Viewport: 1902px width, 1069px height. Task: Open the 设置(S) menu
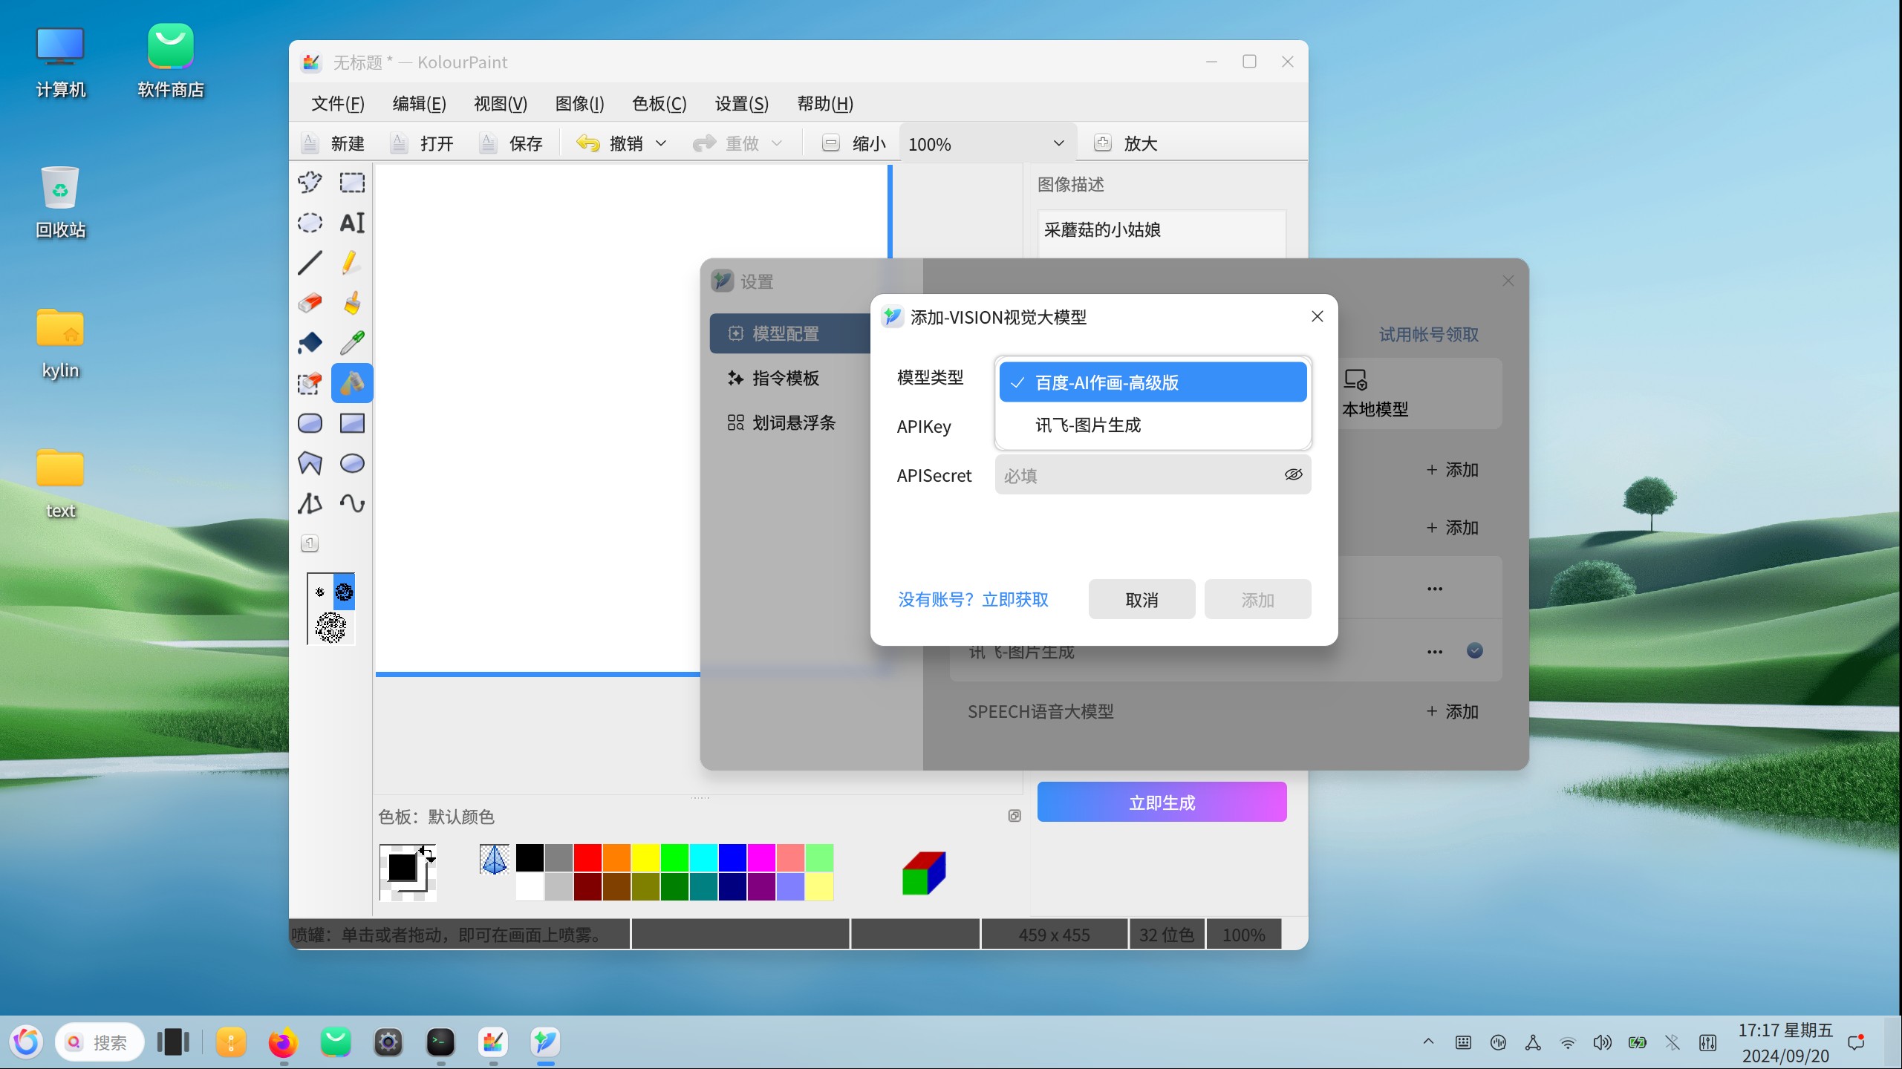click(x=742, y=103)
